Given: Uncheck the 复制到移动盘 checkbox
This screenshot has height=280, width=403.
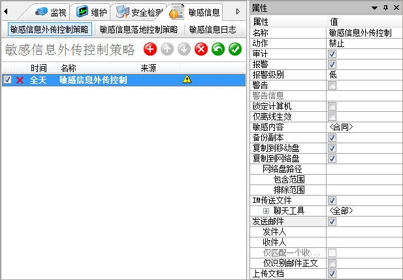Looking at the screenshot, I should tap(332, 148).
